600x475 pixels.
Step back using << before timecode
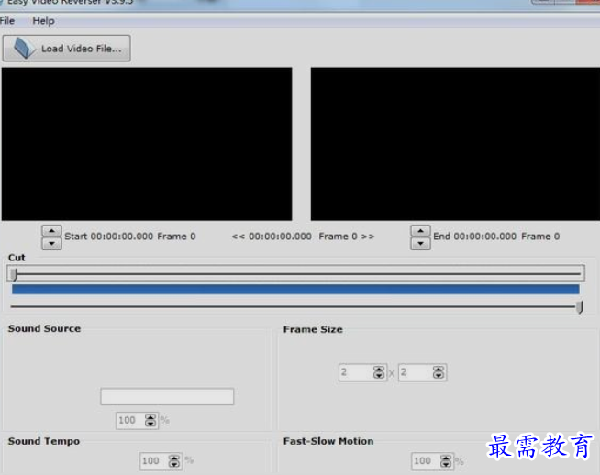click(238, 237)
